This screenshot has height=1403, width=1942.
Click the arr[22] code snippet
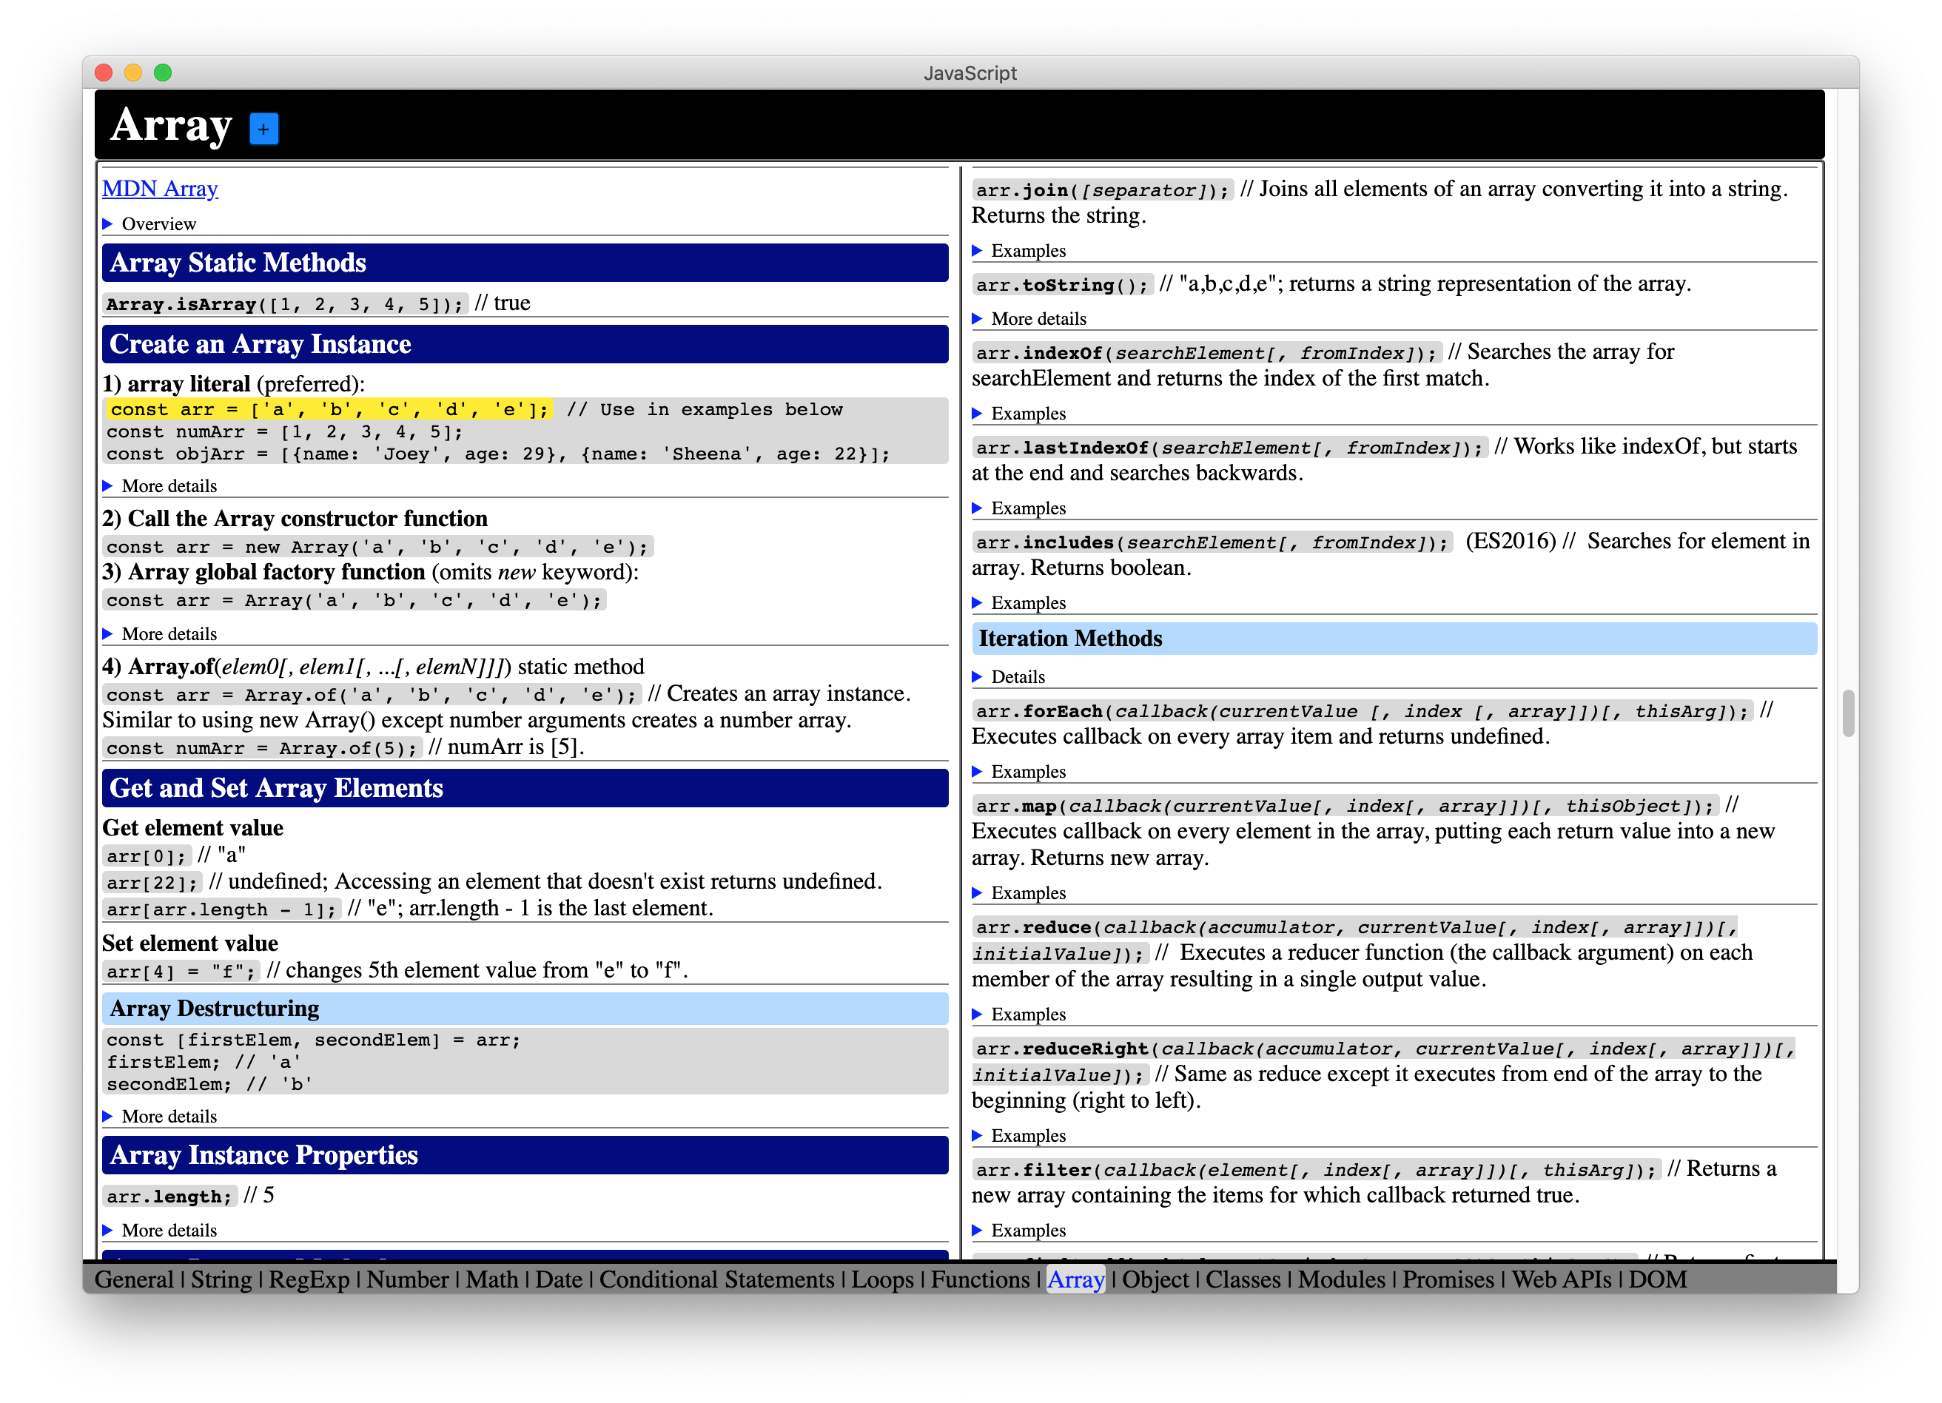tap(152, 883)
